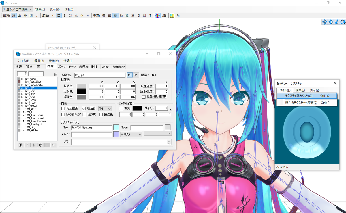
Task: Delete material with × button under list
Action: pos(53,145)
